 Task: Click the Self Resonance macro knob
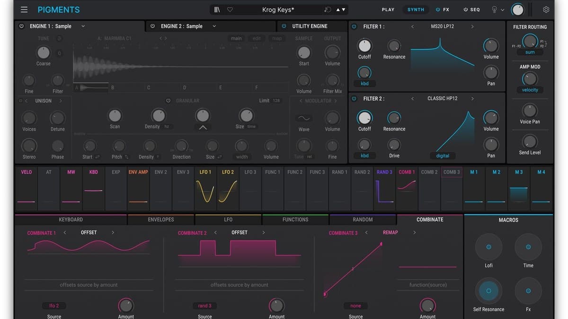[488, 291]
